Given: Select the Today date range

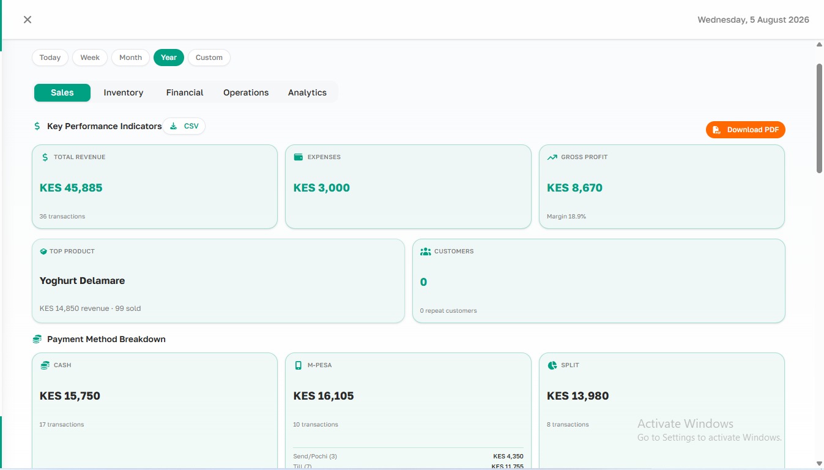Looking at the screenshot, I should pyautogui.click(x=50, y=58).
